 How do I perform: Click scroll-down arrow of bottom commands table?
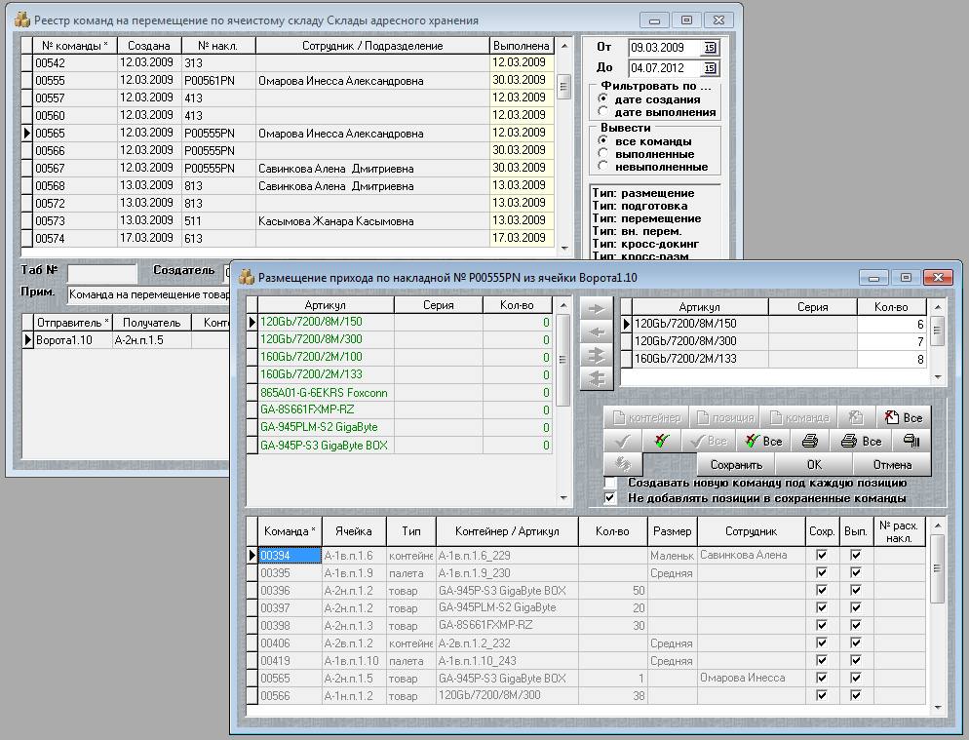pyautogui.click(x=938, y=707)
